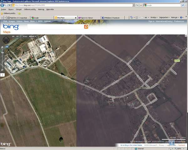Screen dimensions: 188x150
Task: Expand the side panel arrow button
Action: (x=3, y=75)
